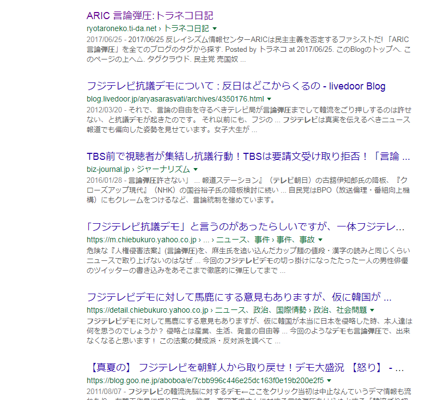The width and height of the screenshot is (426, 400).
Task: Open 'フジテレビデモに対して馬鹿にする意見' result
Action: [239, 297]
